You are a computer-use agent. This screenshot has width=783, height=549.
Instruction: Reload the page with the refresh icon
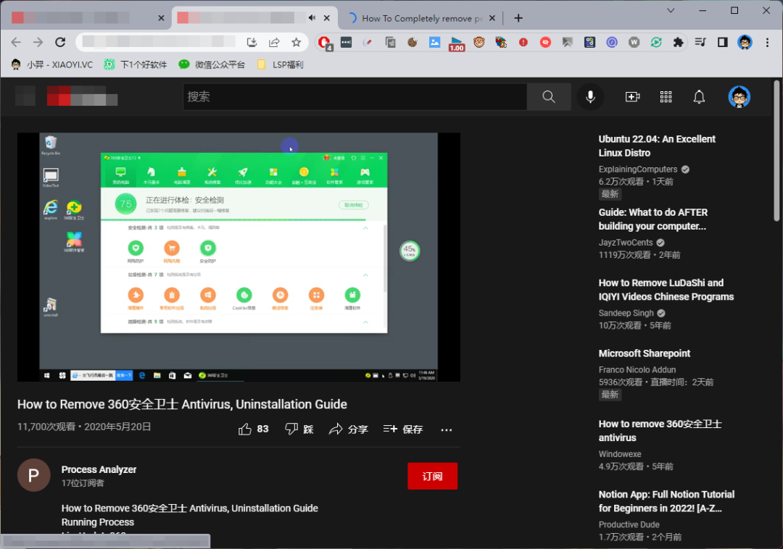click(x=61, y=43)
